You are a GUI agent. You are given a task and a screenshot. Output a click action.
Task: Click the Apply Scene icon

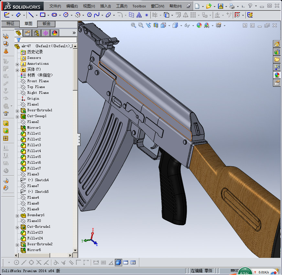(x=207, y=25)
